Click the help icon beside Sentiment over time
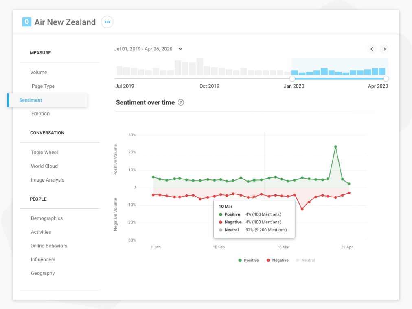The image size is (412, 309). (x=181, y=102)
